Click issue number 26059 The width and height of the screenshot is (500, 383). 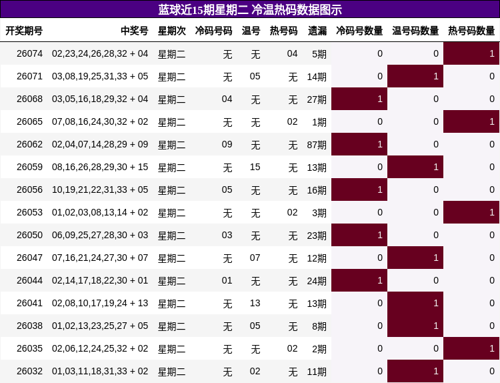coord(29,167)
